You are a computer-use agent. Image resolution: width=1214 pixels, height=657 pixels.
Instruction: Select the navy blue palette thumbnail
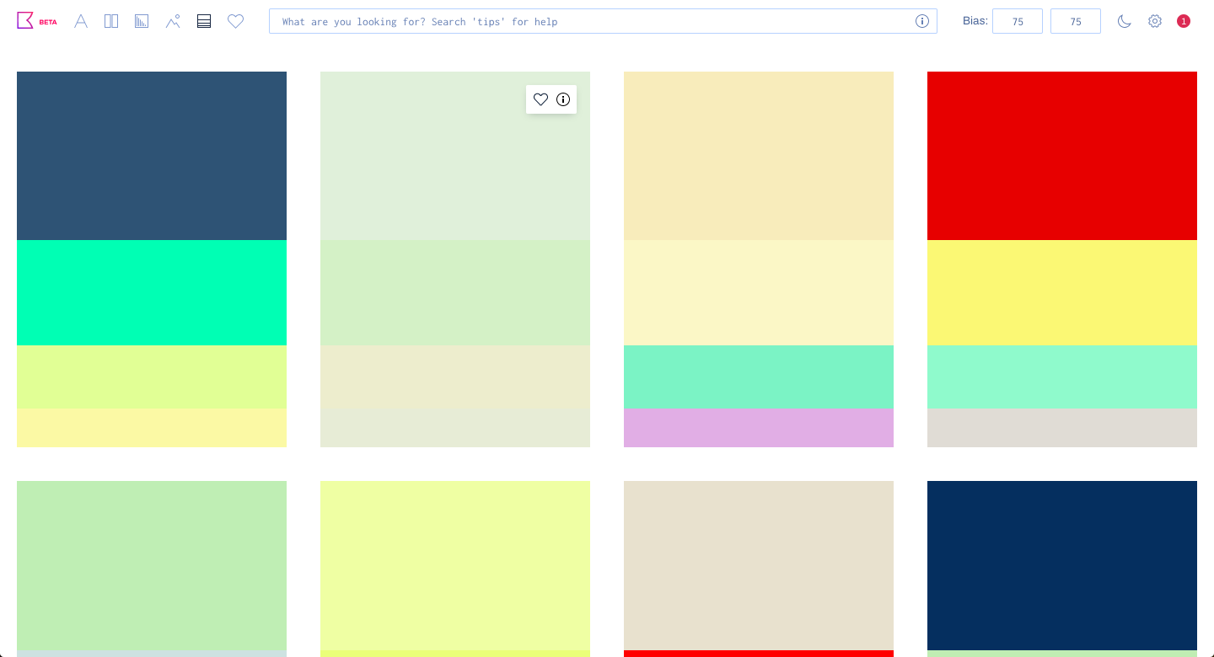[1062, 565]
